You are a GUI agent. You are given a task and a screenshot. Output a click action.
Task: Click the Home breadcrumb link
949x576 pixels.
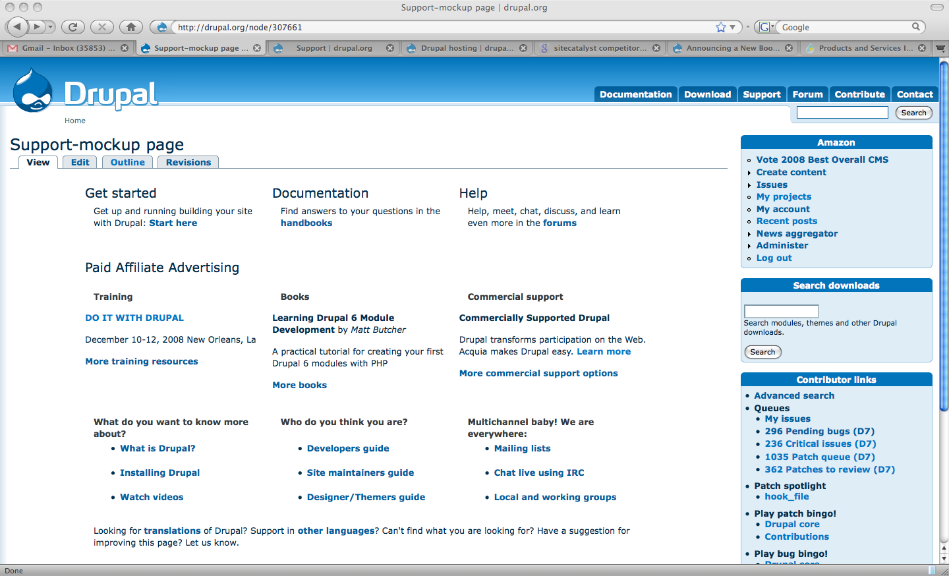[75, 121]
